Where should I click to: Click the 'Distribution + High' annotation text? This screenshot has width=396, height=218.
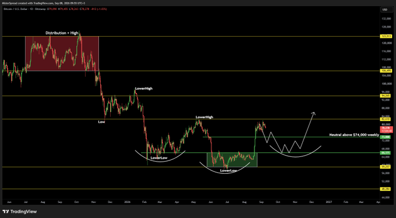[62, 33]
